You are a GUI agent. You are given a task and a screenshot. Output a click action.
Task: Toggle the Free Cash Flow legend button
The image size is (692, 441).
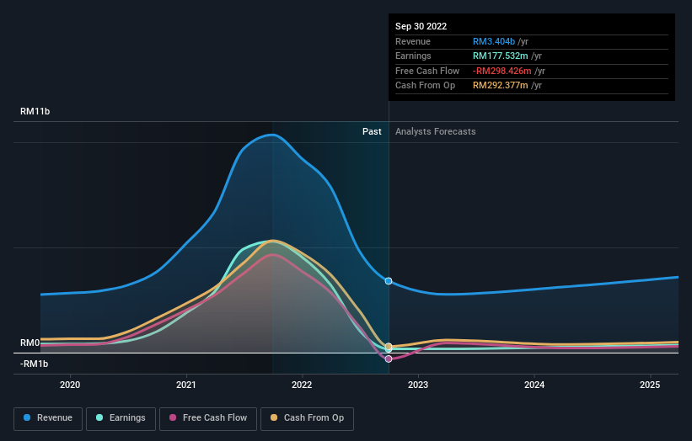(208, 418)
